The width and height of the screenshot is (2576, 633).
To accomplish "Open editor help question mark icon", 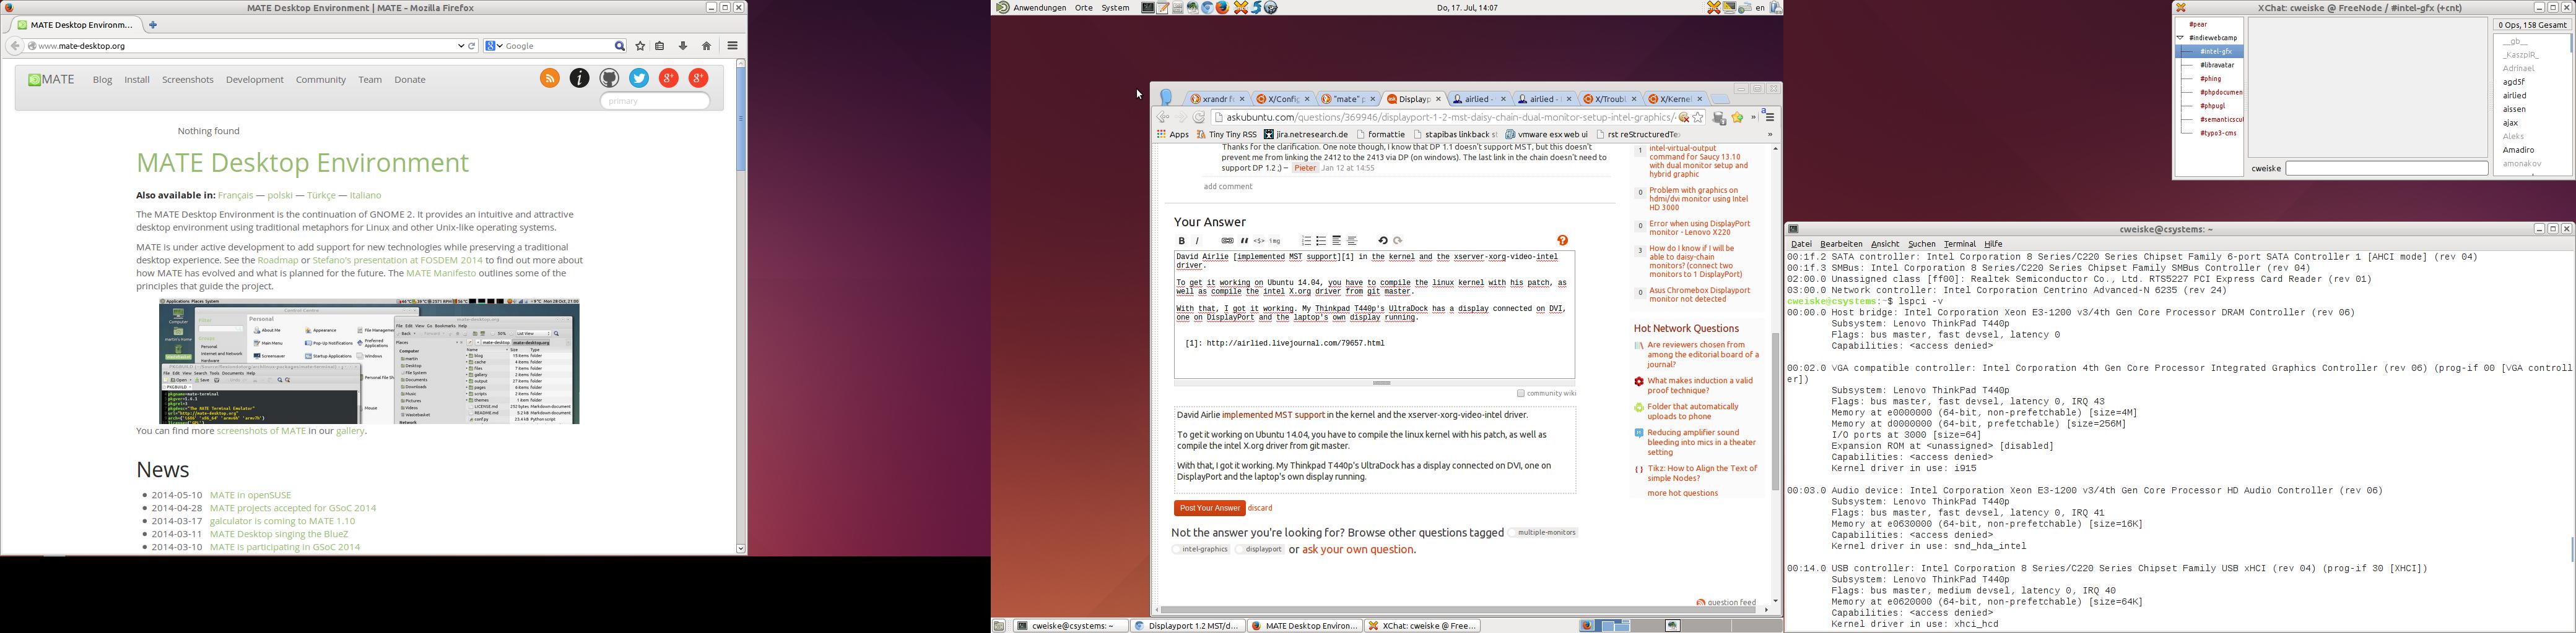I will coord(1562,240).
